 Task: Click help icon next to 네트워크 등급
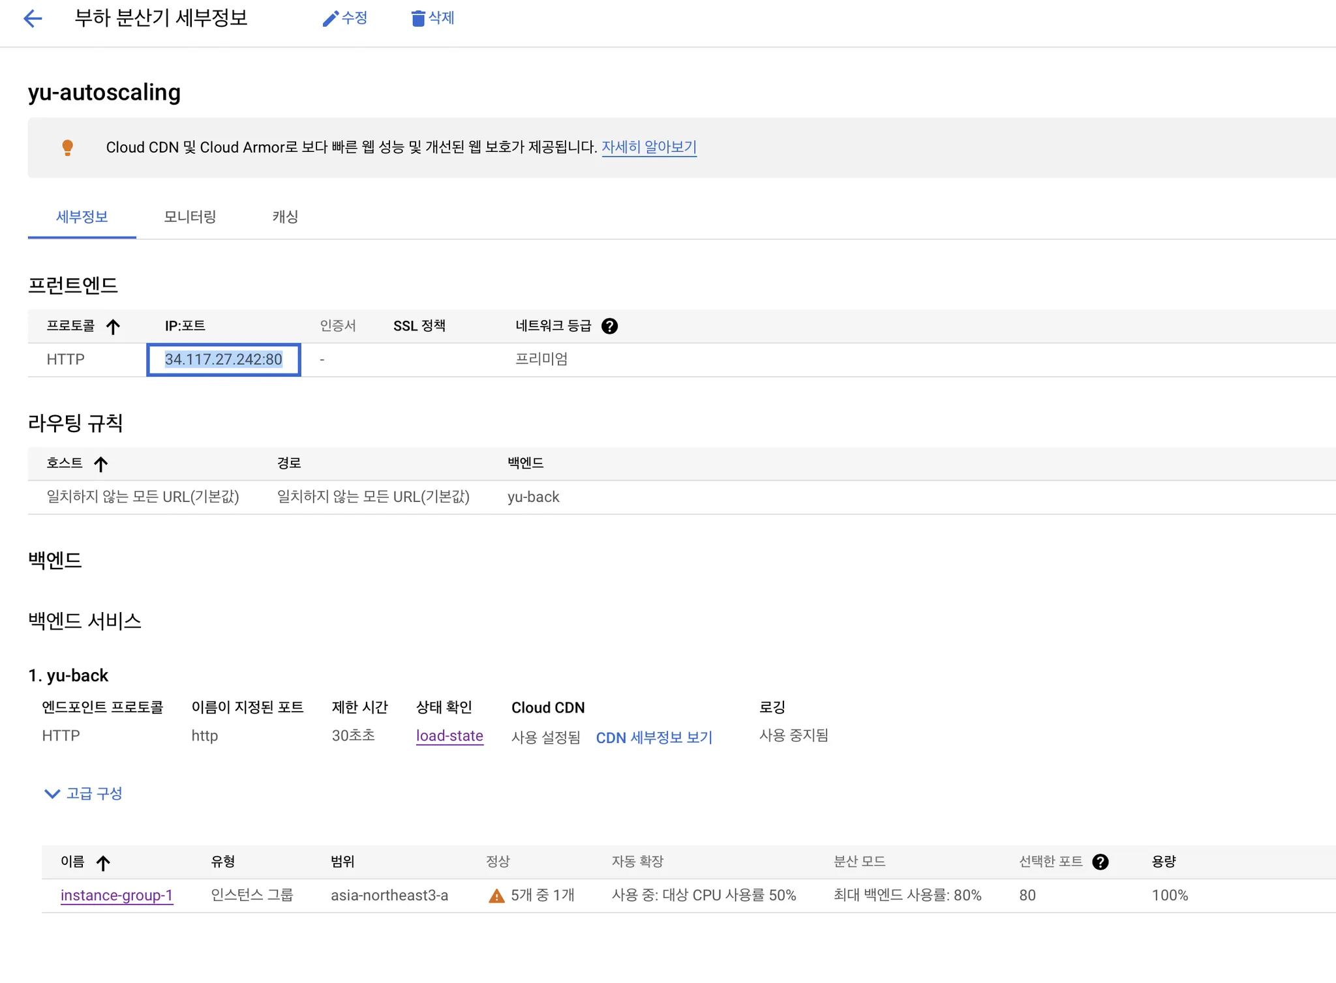[609, 326]
